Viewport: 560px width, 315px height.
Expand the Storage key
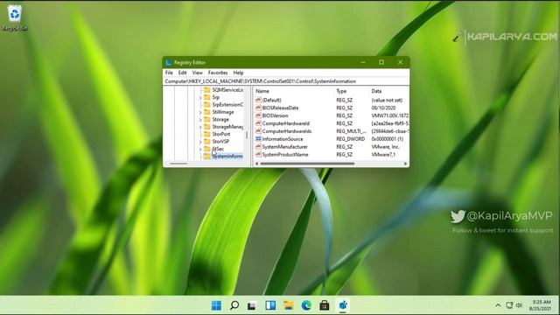[x=200, y=120]
